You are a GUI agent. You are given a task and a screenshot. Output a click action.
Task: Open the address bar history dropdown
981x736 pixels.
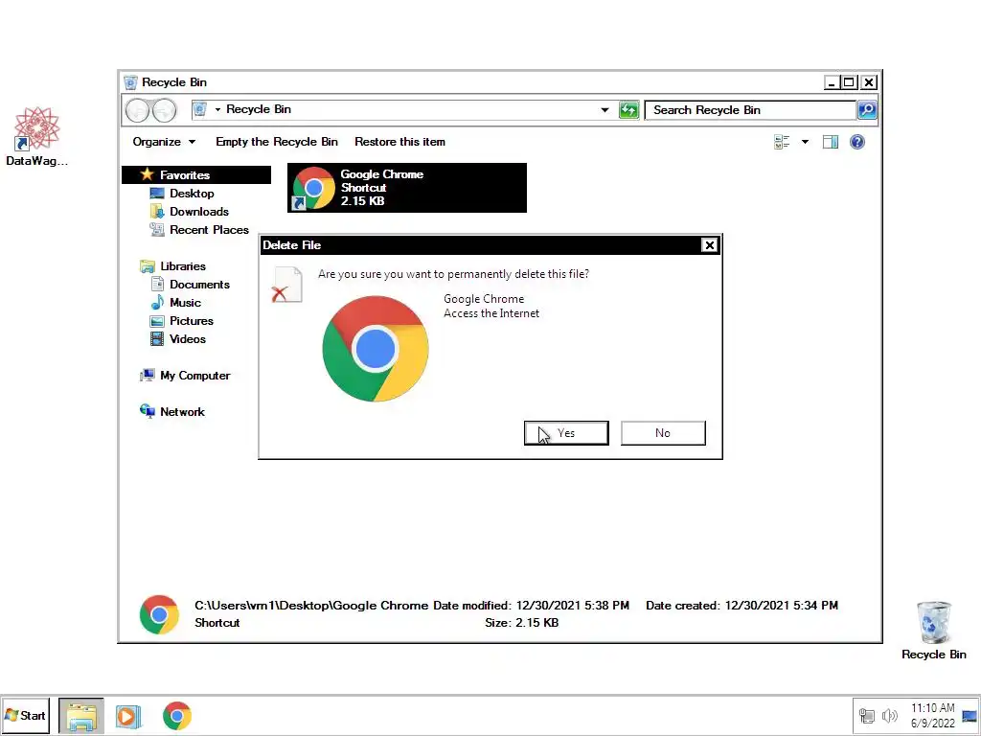coord(605,110)
